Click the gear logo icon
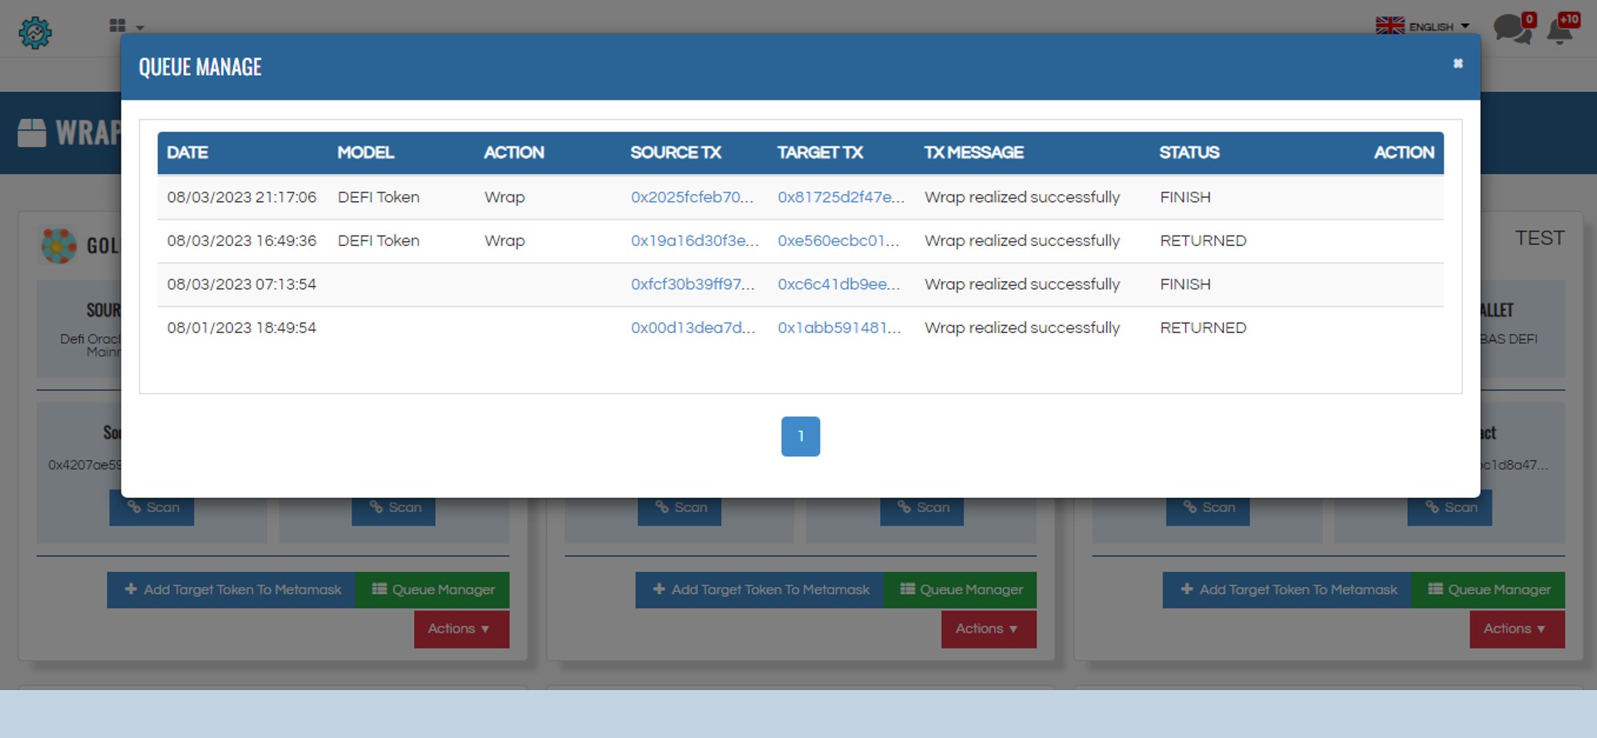The image size is (1597, 738). point(35,33)
